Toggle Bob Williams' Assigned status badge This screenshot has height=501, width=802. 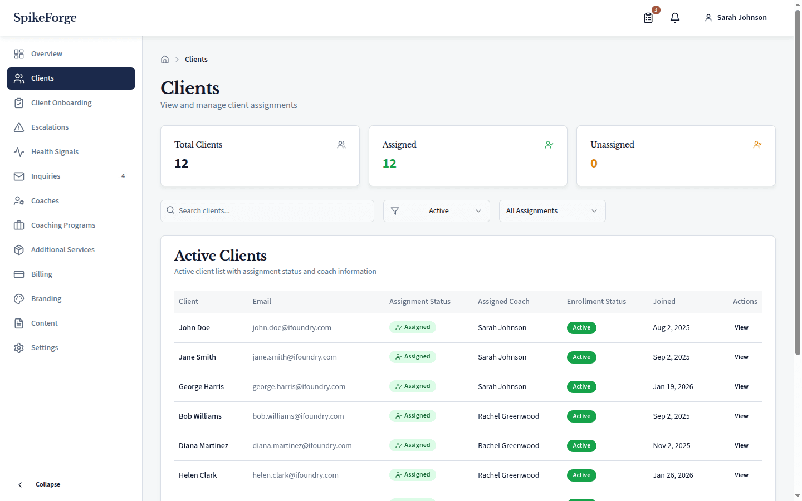click(413, 415)
